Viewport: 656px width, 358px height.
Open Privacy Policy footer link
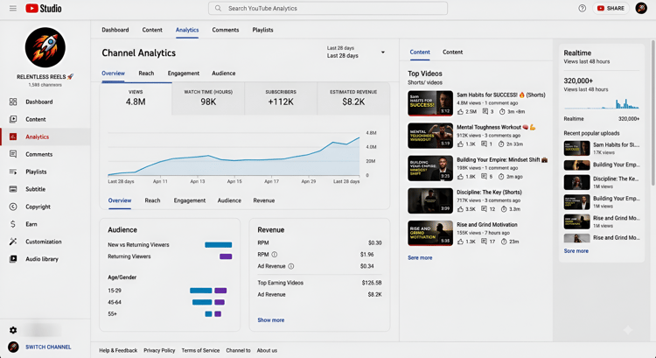click(159, 350)
